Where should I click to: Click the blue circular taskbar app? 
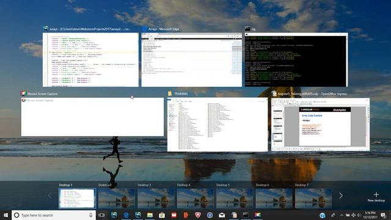210,215
